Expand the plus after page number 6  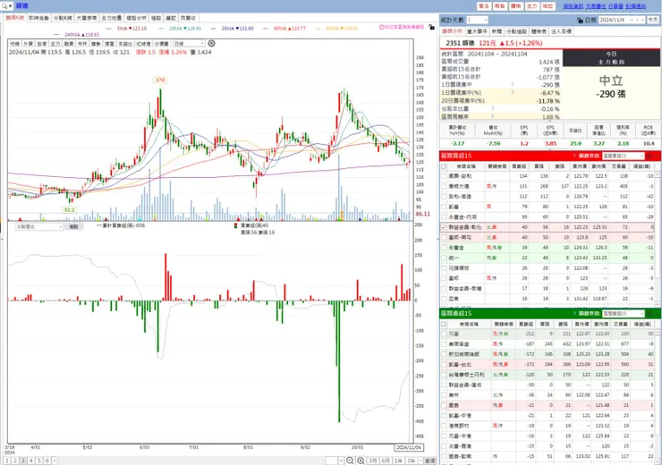pos(54,461)
